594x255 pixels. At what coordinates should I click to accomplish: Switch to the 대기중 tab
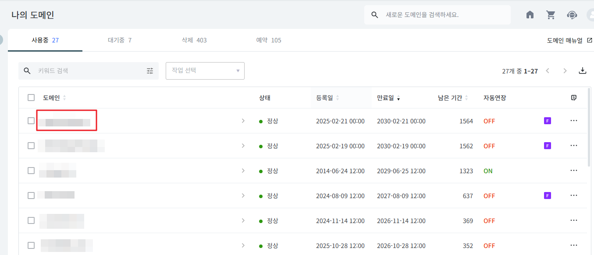click(x=120, y=40)
